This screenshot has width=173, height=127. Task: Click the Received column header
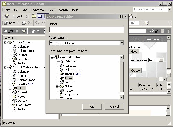(147, 85)
